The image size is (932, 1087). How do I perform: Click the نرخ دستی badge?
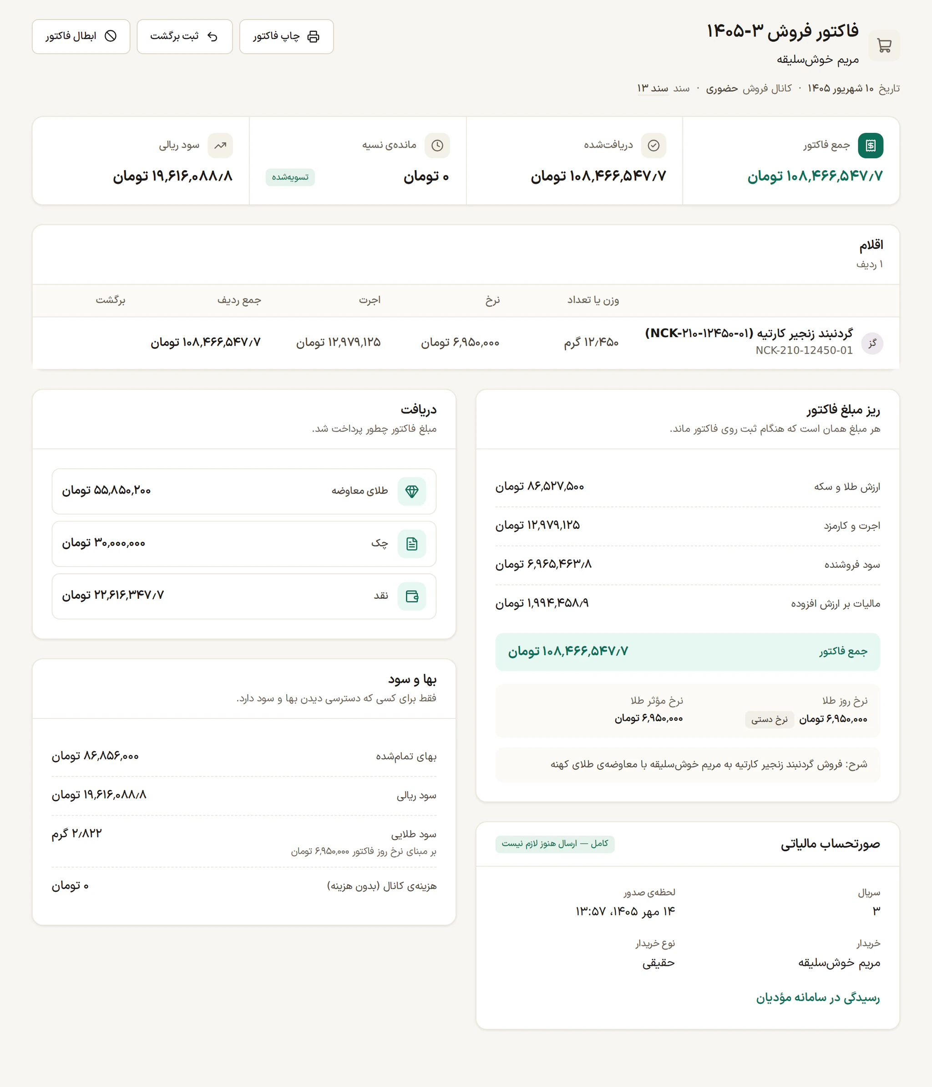(x=770, y=719)
